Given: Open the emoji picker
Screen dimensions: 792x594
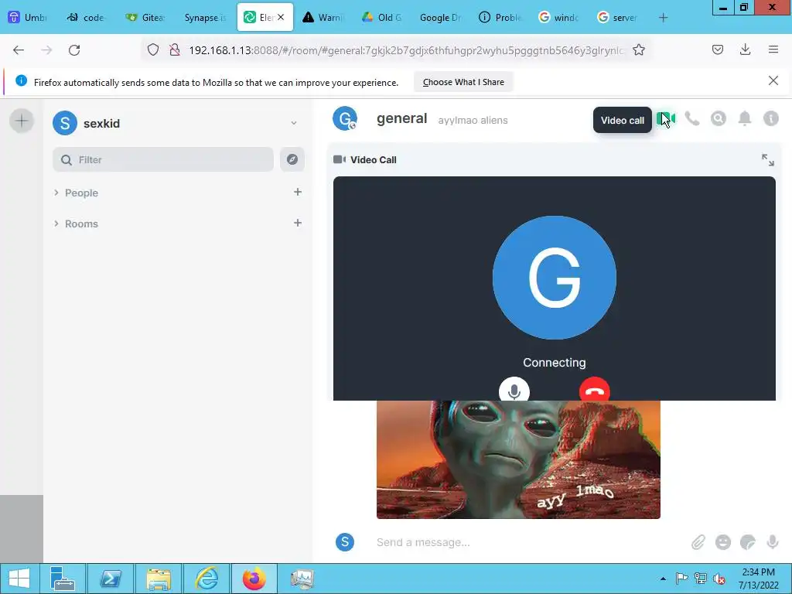Looking at the screenshot, I should point(723,542).
